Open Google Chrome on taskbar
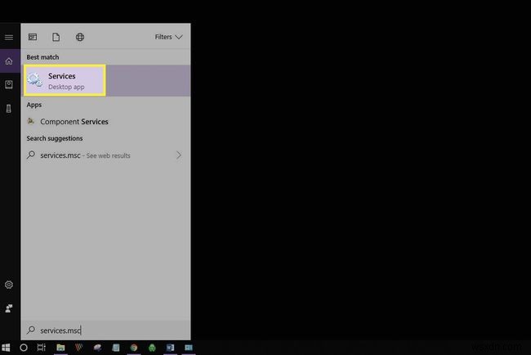531x355 pixels. [134, 348]
